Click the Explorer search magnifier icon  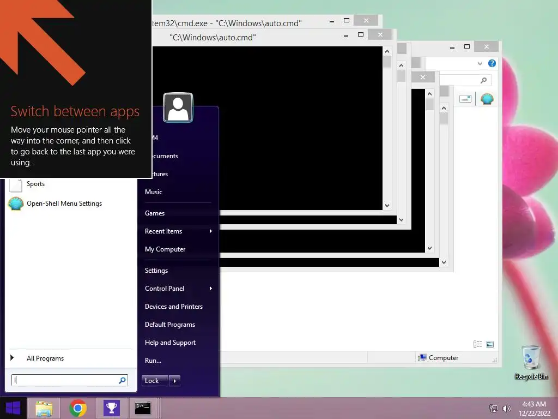coord(483,81)
